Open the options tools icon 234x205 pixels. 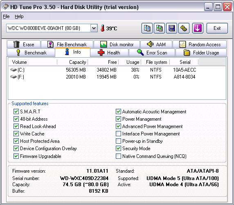pyautogui.click(x=184, y=28)
